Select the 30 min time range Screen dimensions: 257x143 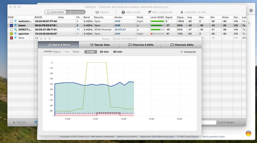coord(104,52)
